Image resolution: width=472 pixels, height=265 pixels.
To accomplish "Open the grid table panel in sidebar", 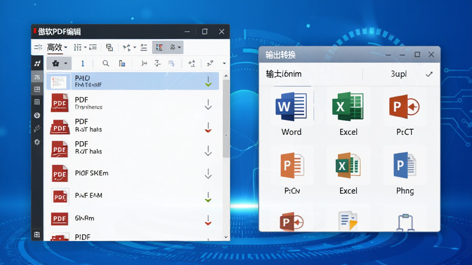I will [x=37, y=89].
